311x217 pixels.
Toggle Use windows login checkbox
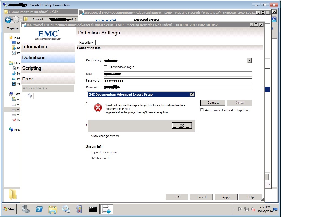pyautogui.click(x=105, y=67)
